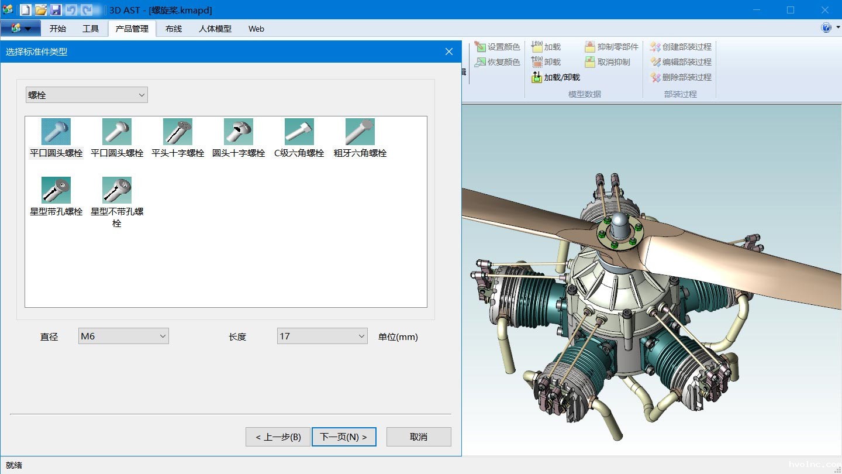Pick the C级六角螺栓 bolt type

[299, 132]
